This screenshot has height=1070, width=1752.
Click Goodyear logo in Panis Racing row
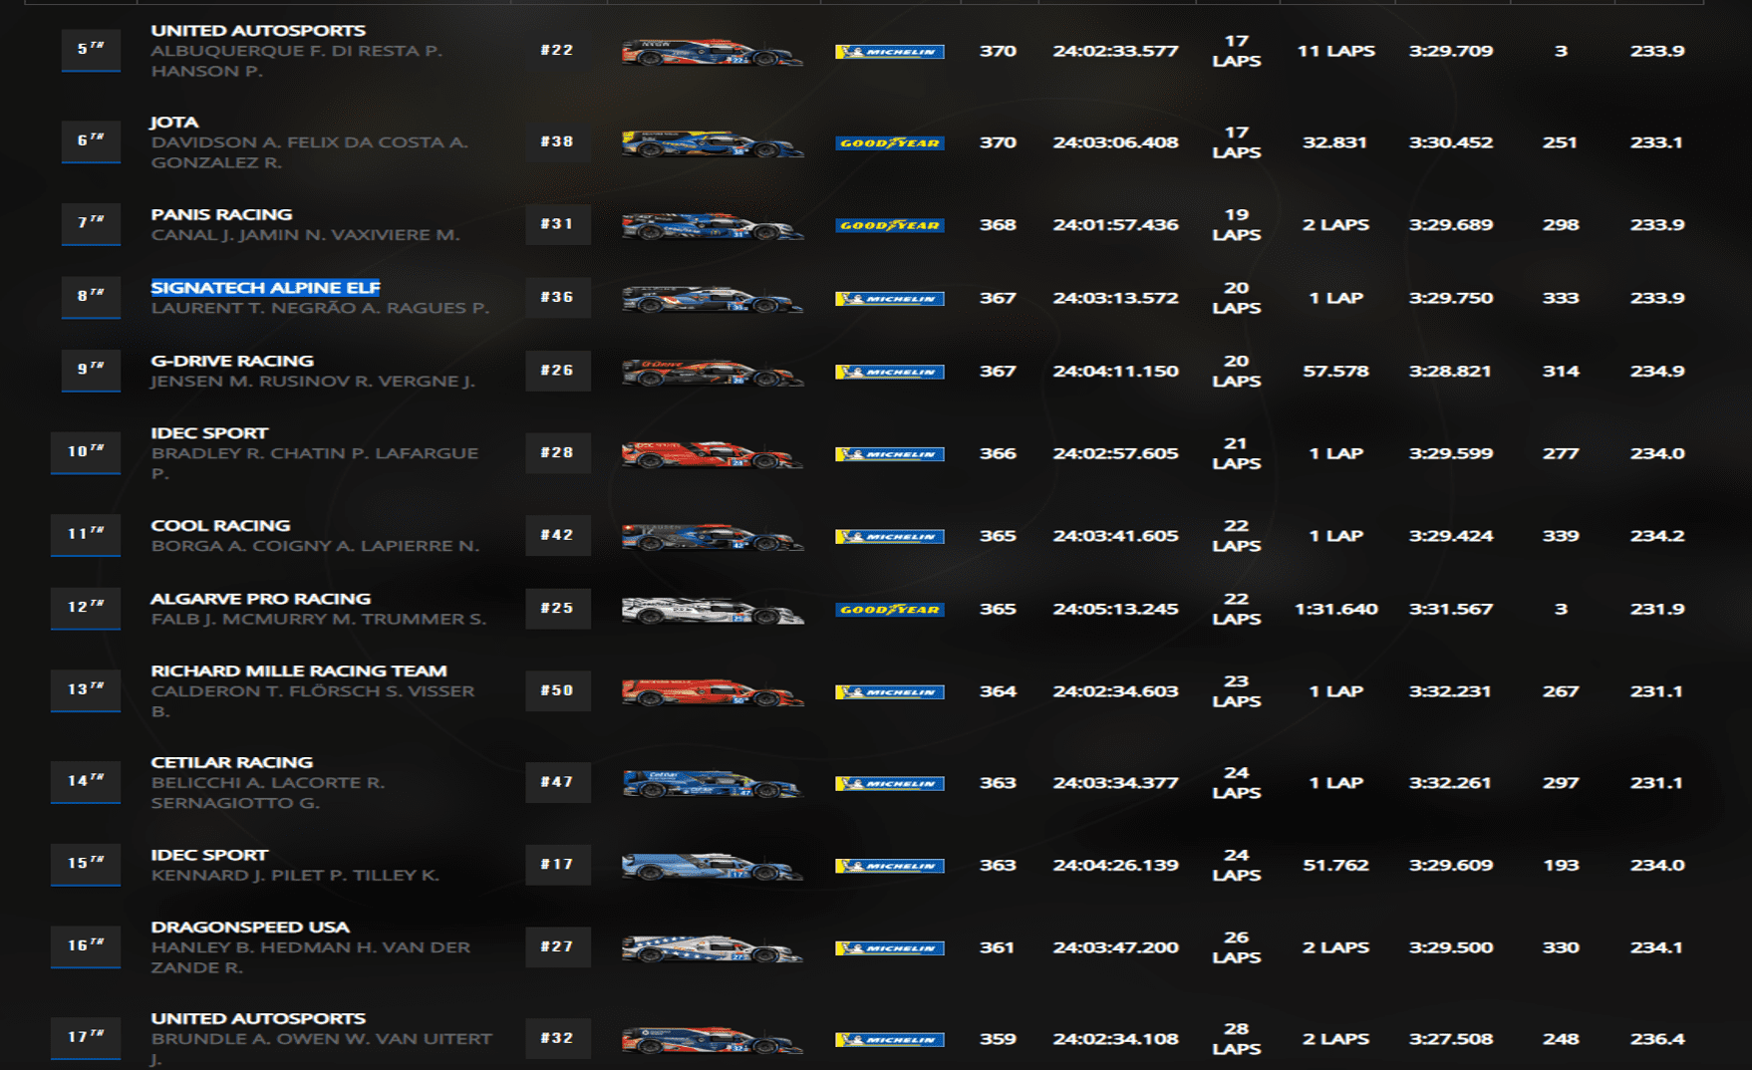[x=889, y=226]
